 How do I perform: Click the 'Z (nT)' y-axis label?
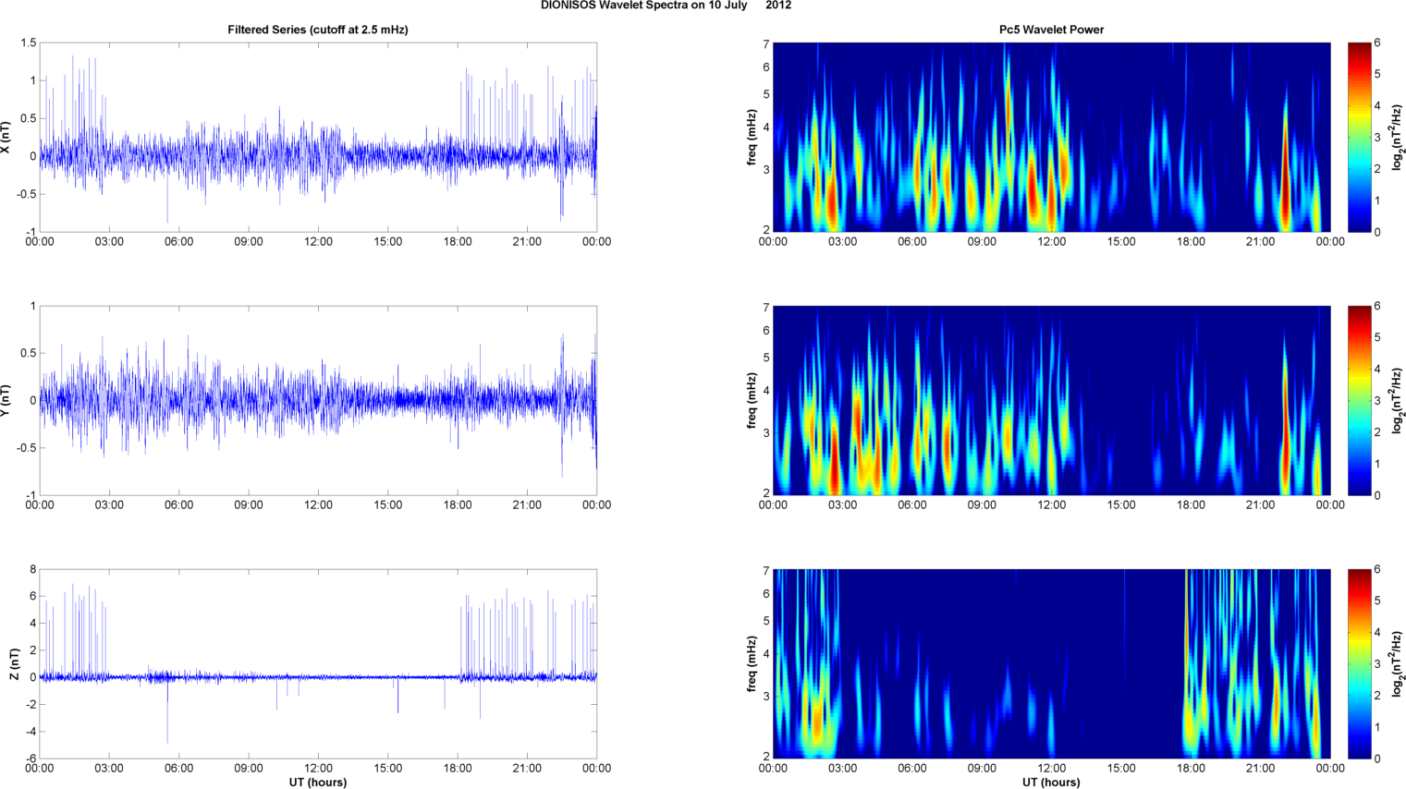pyautogui.click(x=15, y=663)
